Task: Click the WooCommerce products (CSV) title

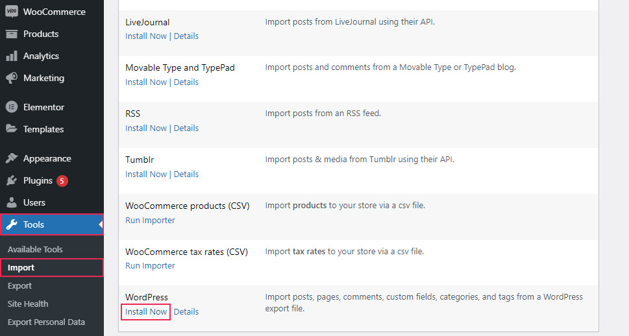Action: 188,206
